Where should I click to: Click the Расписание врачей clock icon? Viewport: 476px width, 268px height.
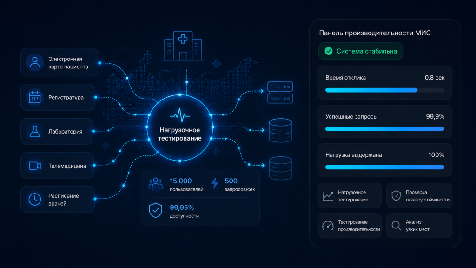(x=34, y=199)
